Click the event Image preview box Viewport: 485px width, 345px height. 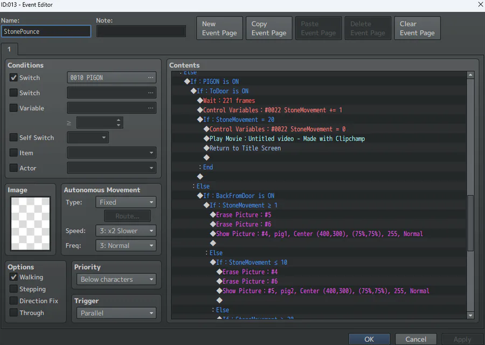[30, 223]
